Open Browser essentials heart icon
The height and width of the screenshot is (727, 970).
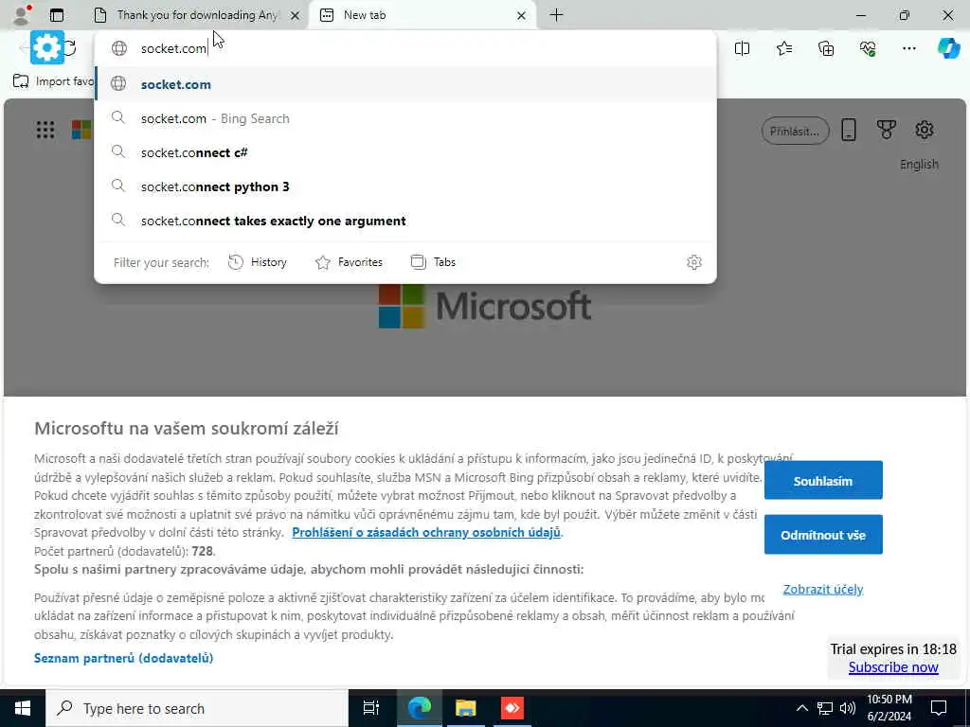coord(868,48)
